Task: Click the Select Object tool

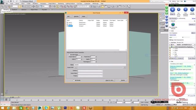Action: pos(20,6)
